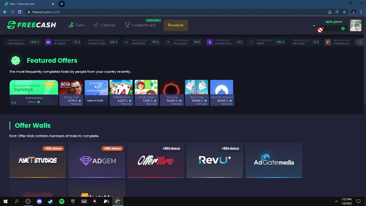This screenshot has width=366, height=206.
Task: Open the game controller app in taskbar
Action: [106, 201]
